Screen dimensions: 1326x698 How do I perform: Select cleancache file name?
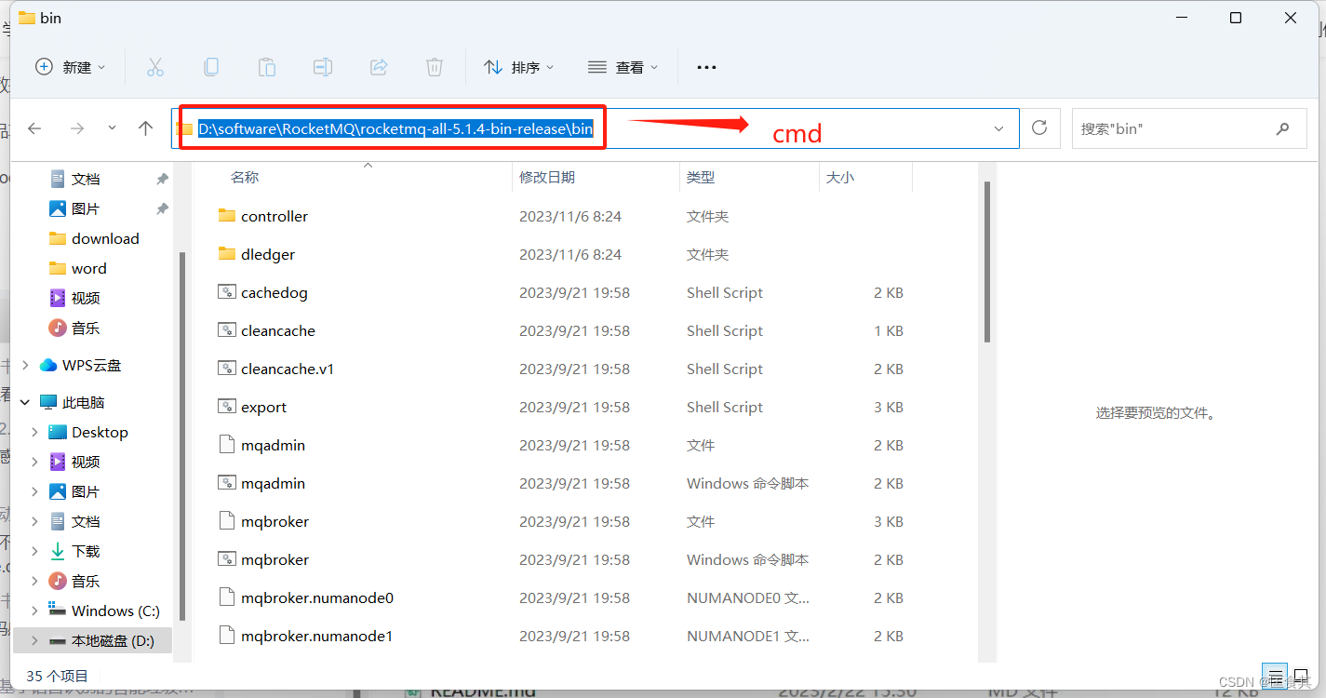pos(278,330)
